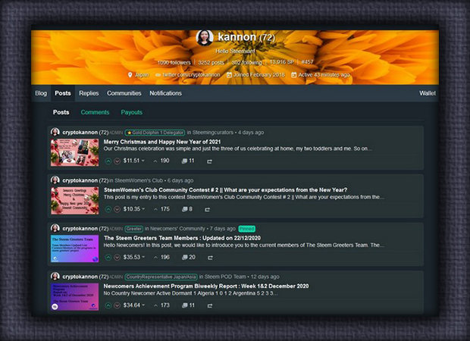
Task: Downvote the Newcomers Achievement Program post
Action: pos(117,305)
